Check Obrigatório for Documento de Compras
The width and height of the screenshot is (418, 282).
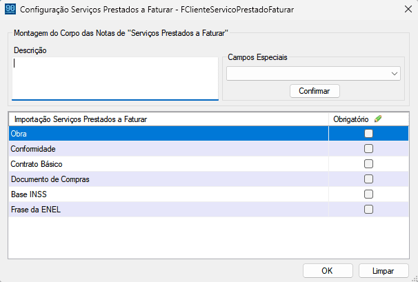pos(368,179)
